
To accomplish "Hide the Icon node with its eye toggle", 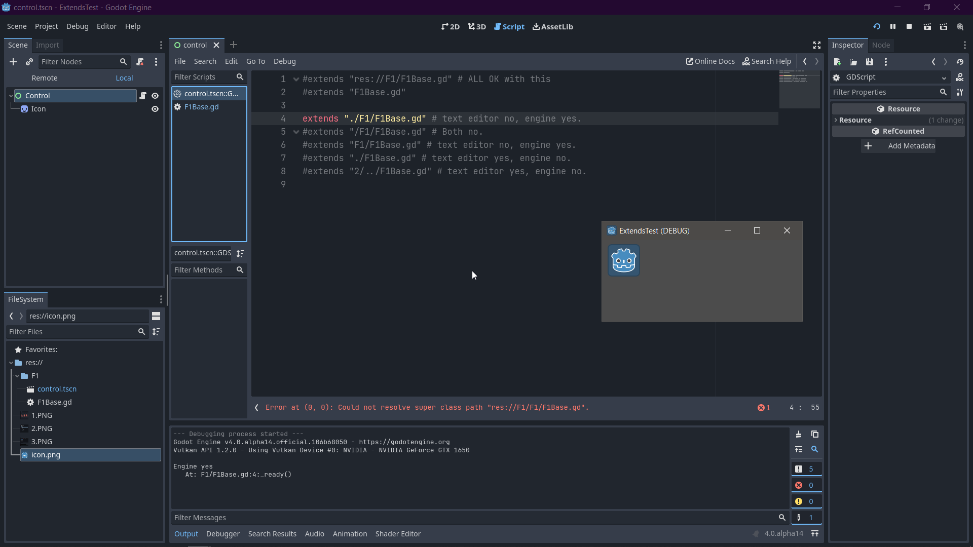I will coord(155,109).
